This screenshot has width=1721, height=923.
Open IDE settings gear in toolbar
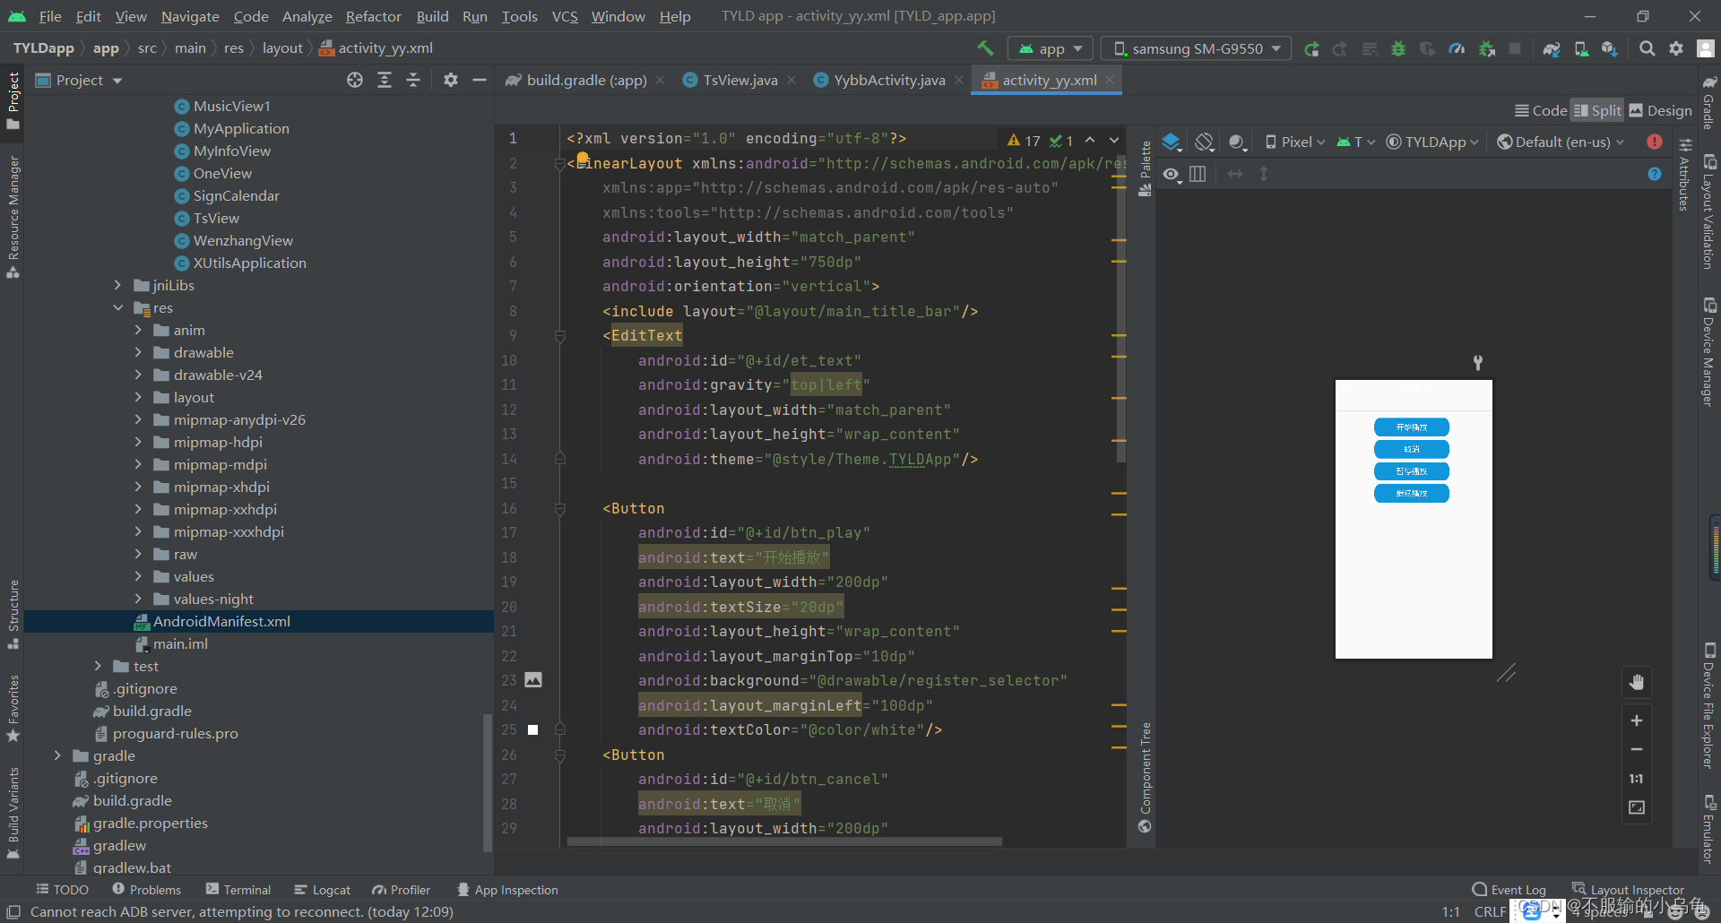[1676, 49]
